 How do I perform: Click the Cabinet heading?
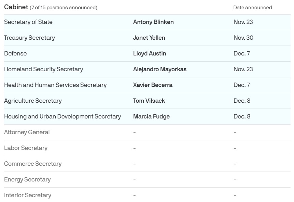point(16,7)
